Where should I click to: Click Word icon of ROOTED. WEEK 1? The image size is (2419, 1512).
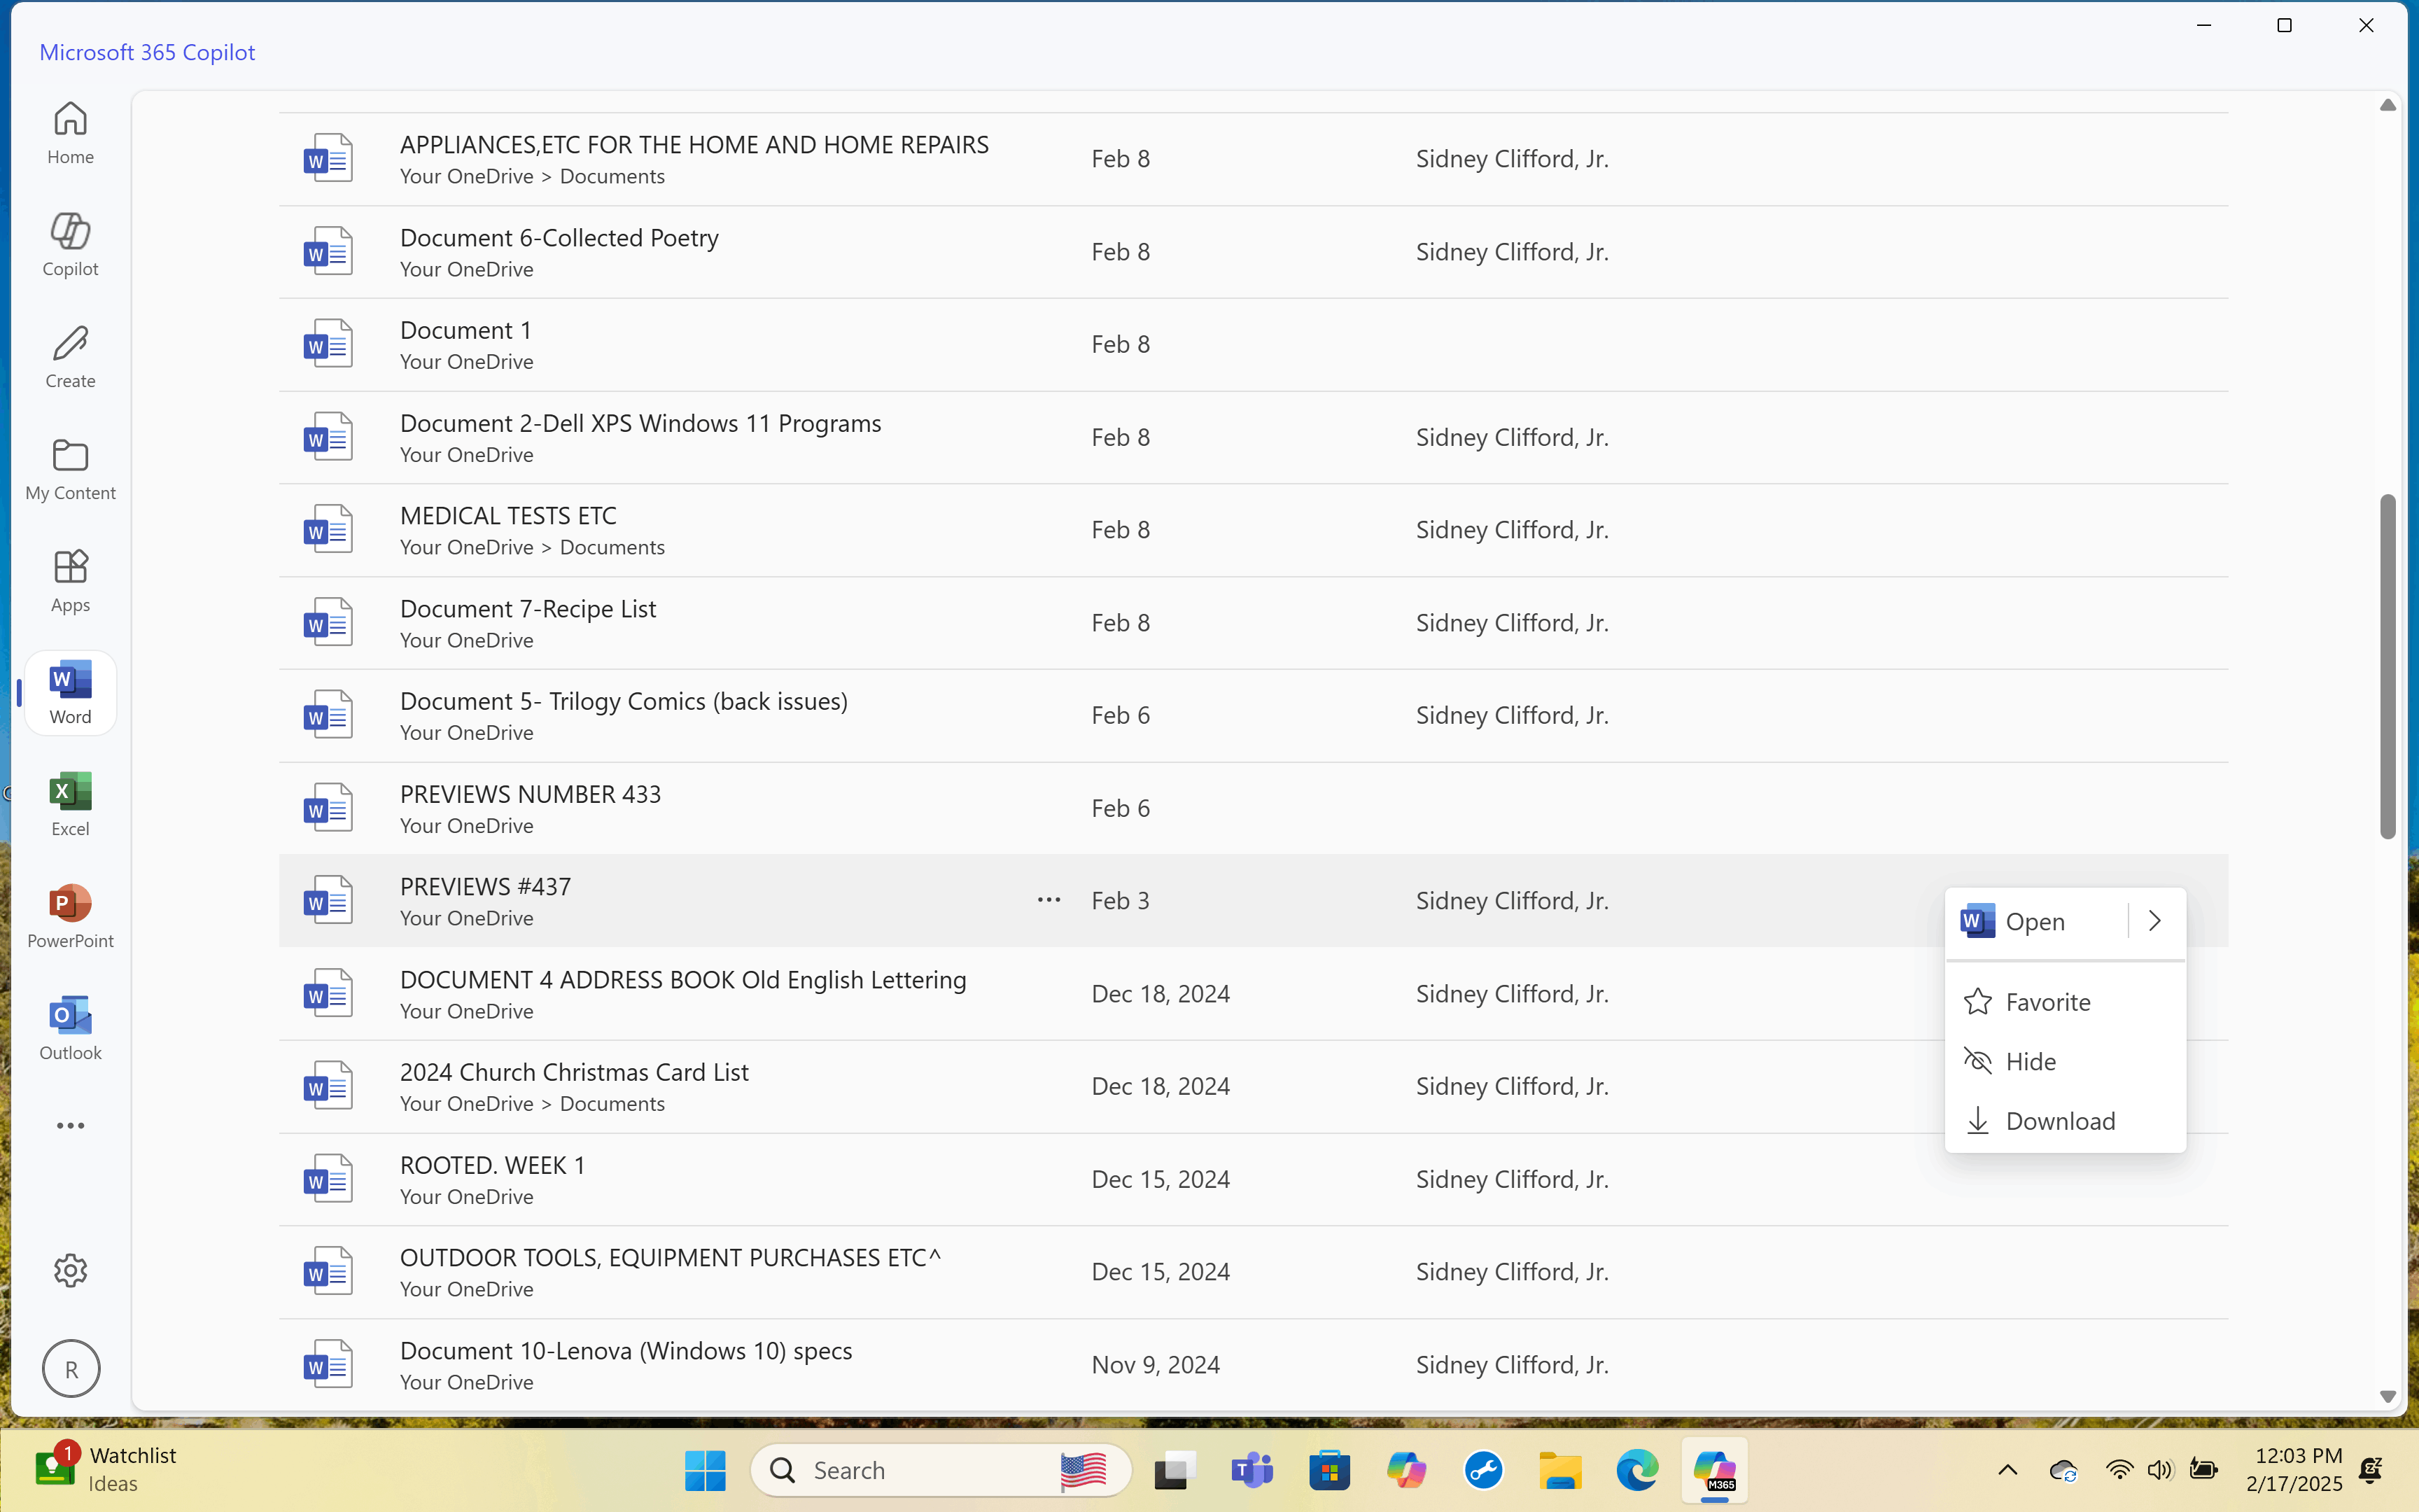328,1179
